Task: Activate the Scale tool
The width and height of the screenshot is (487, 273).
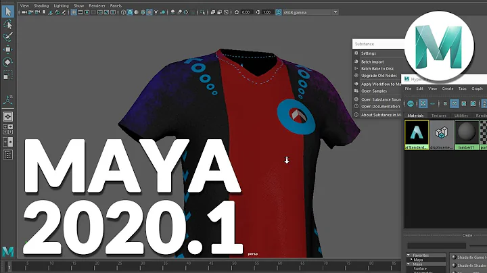Action: (8, 75)
